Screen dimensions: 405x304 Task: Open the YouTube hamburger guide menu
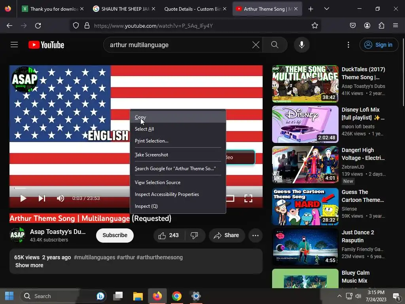pyautogui.click(x=14, y=45)
